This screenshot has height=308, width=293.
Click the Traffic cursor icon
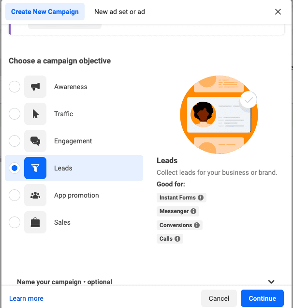pos(35,114)
